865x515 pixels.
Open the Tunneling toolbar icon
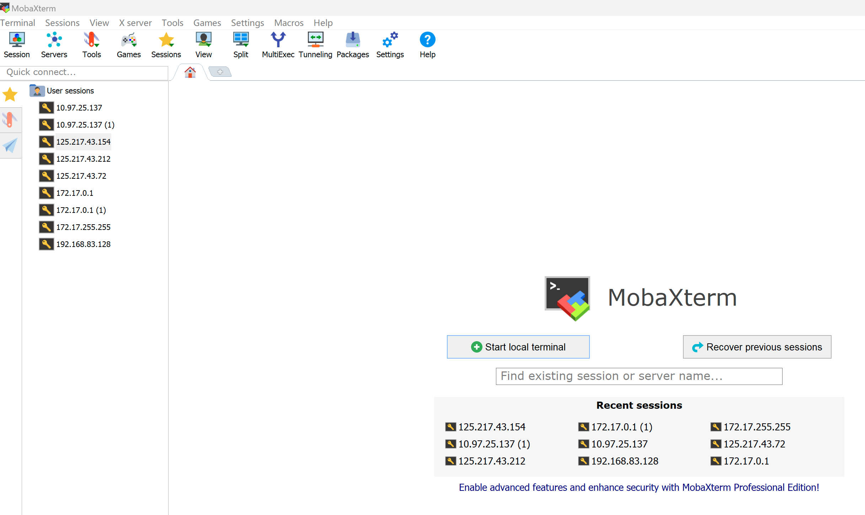tap(315, 45)
